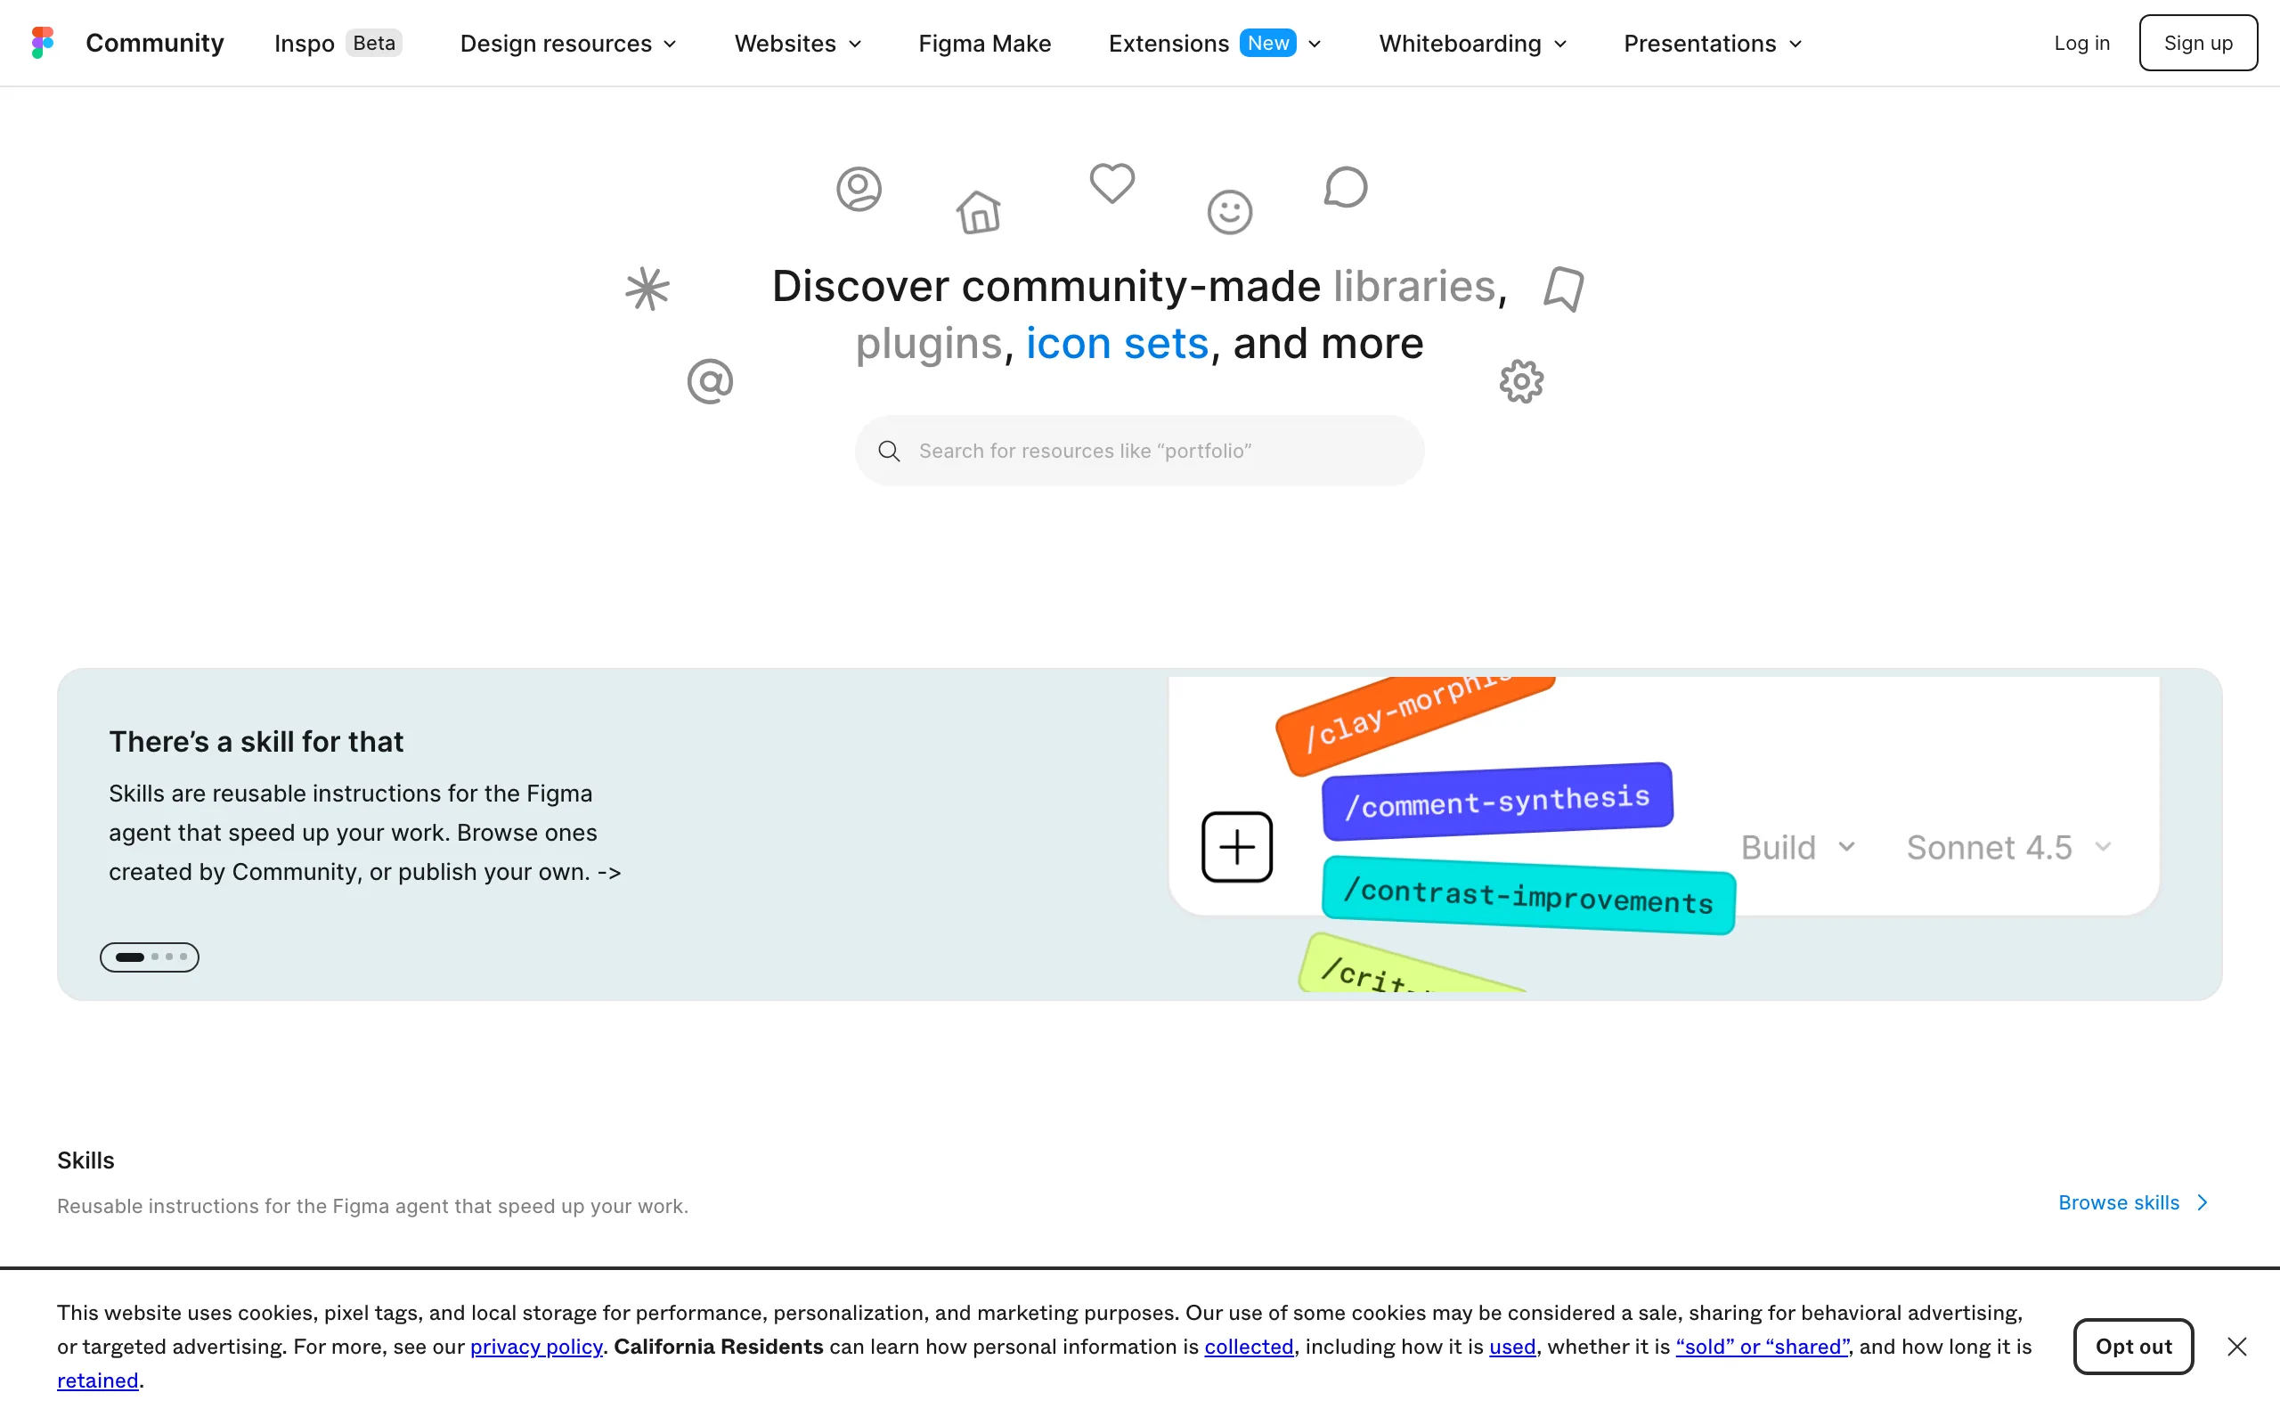Focus the resource search field
This screenshot has width=2280, height=1425.
click(1139, 451)
